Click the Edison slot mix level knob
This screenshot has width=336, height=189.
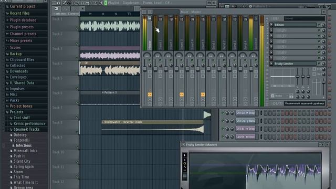[323, 25]
